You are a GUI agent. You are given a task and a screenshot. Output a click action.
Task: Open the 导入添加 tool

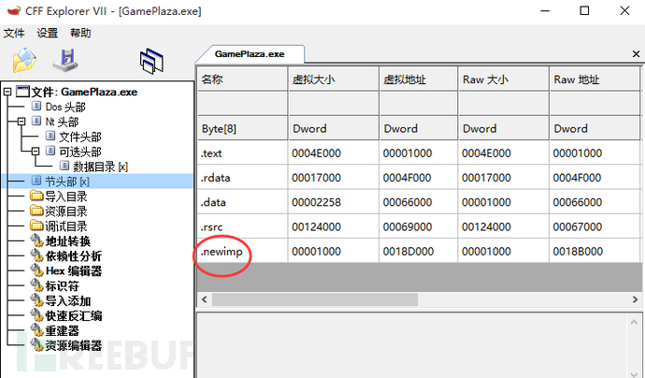click(68, 300)
